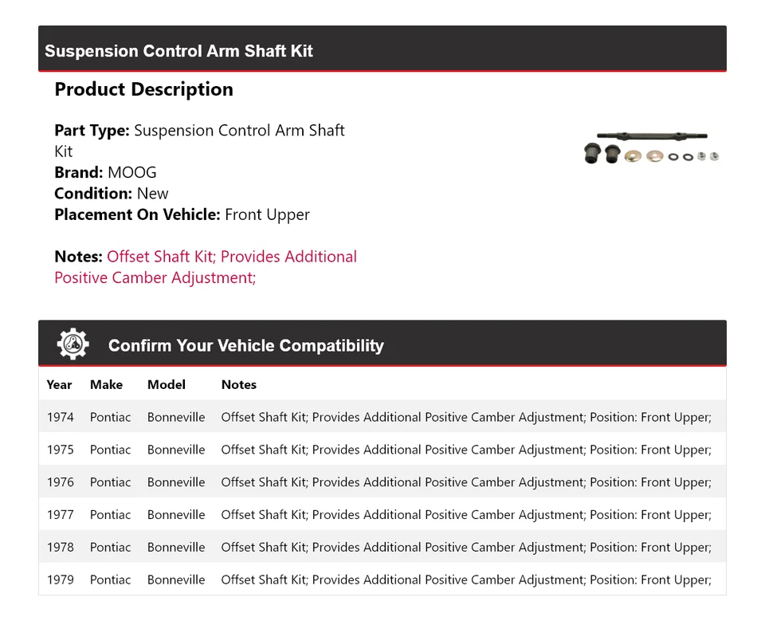Click the Make column header
765x621 pixels.
point(107,384)
